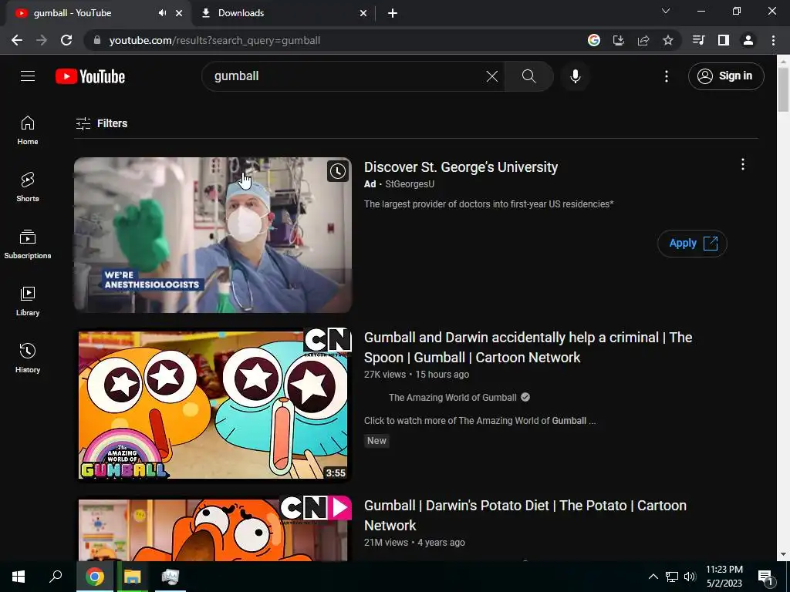The height and width of the screenshot is (592, 790).
Task: Open File Explorer from the taskbar
Action: coord(133,577)
